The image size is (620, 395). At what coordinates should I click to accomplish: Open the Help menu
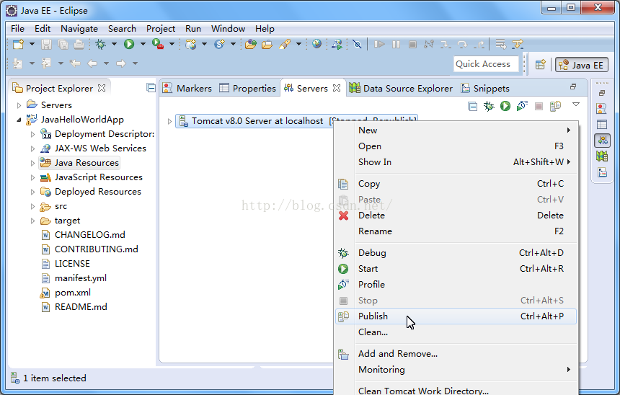click(x=265, y=28)
